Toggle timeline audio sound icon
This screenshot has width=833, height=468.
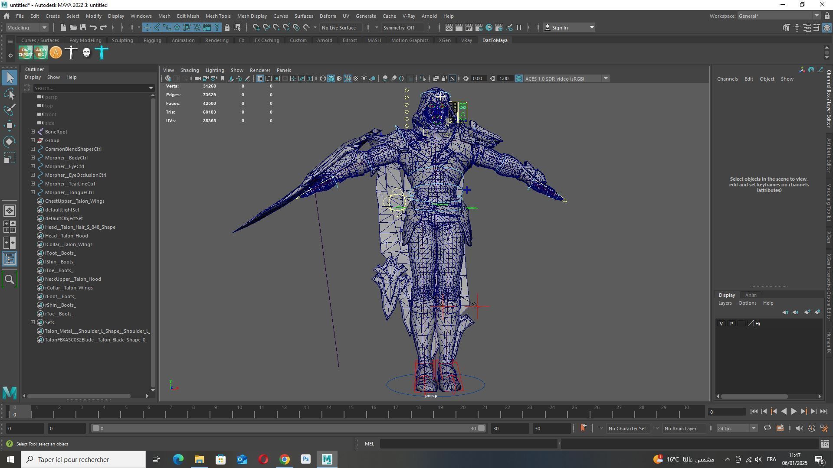799,428
